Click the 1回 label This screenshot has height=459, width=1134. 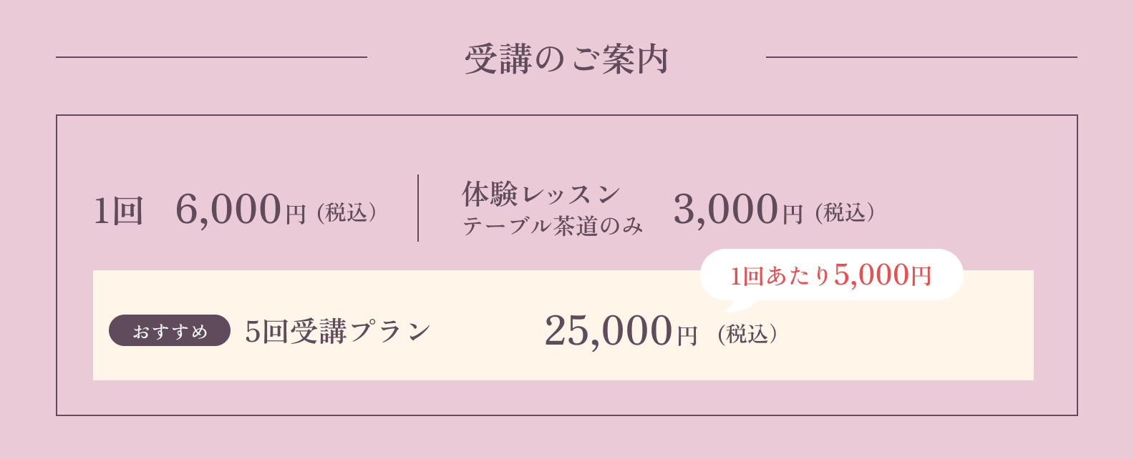pos(119,212)
